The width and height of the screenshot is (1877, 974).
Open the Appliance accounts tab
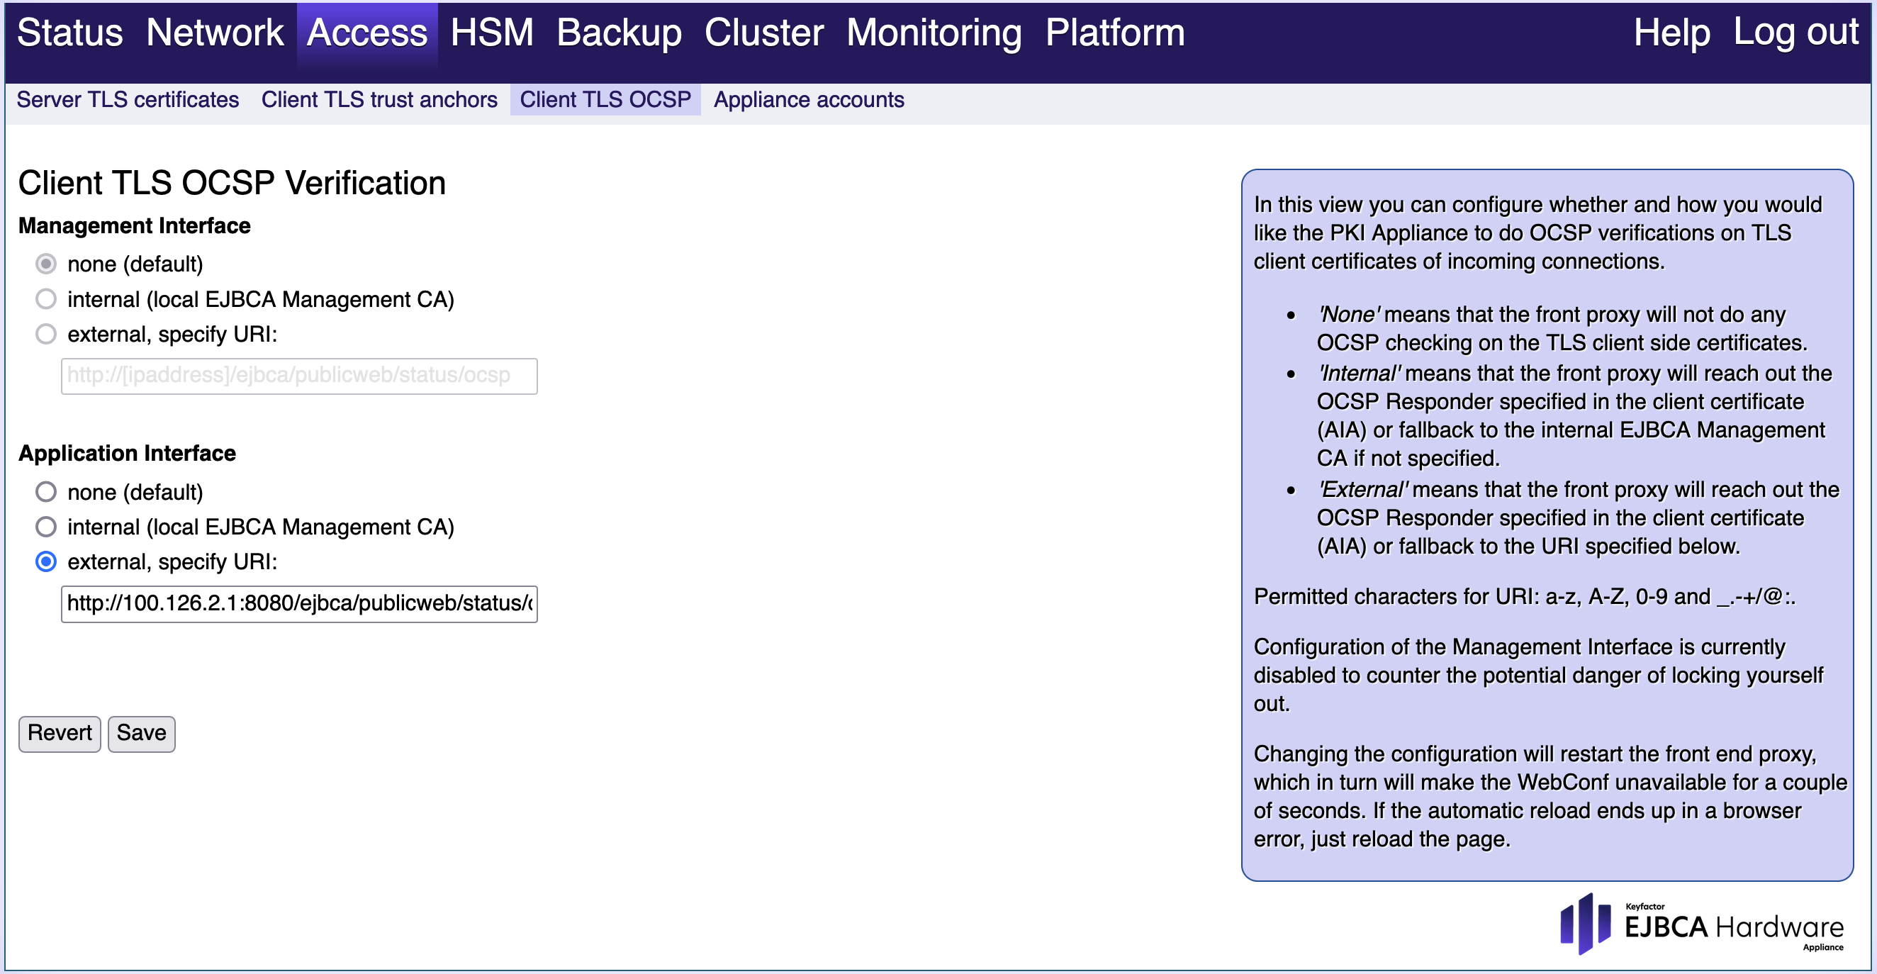coord(808,100)
